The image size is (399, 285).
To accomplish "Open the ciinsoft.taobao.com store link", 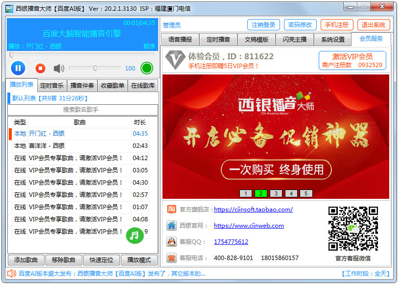I will [x=253, y=210].
